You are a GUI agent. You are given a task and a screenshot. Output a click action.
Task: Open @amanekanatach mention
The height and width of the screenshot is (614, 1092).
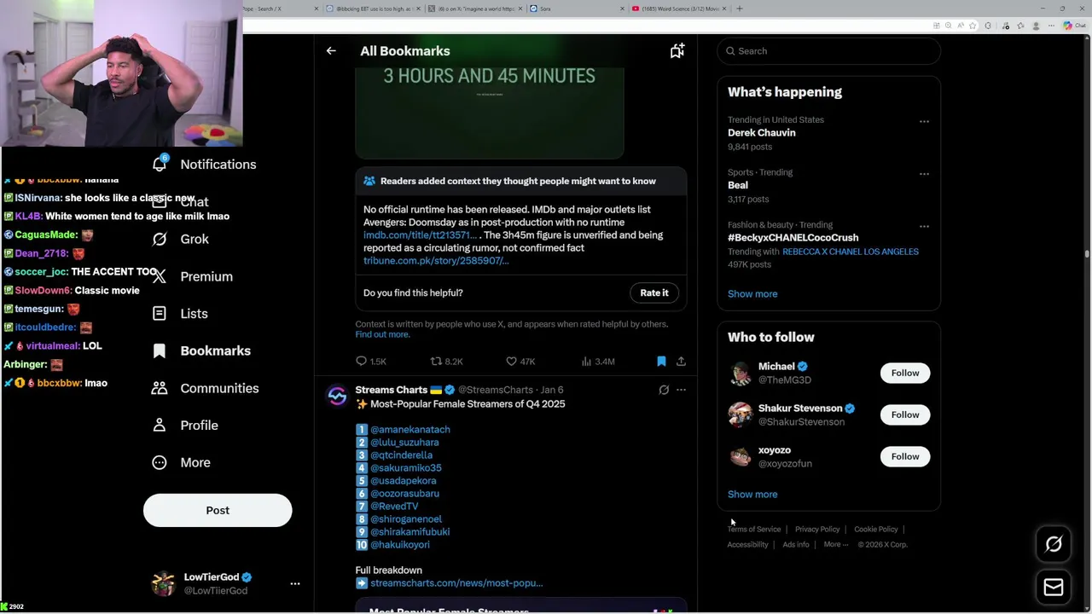pos(410,430)
